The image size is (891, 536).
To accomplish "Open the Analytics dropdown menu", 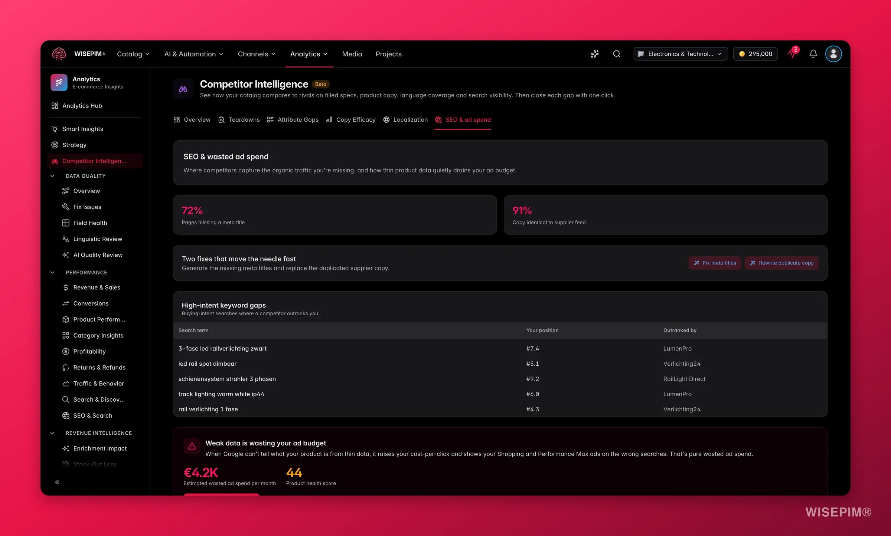I will (x=309, y=54).
